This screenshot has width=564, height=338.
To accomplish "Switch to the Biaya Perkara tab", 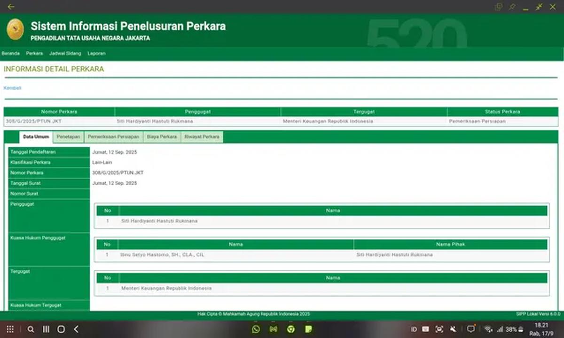I will click(x=162, y=137).
